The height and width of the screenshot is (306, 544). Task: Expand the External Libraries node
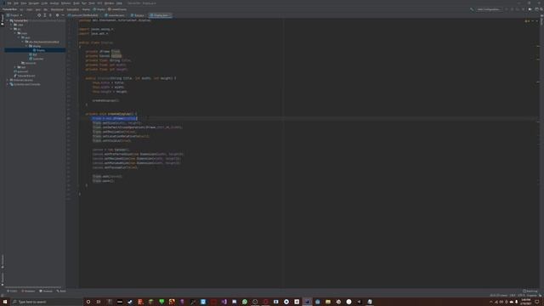point(8,80)
